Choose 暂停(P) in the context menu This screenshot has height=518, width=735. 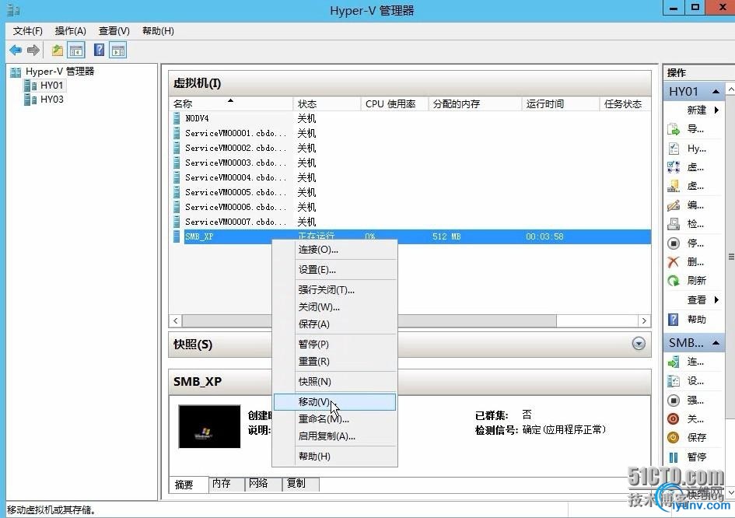pyautogui.click(x=334, y=344)
